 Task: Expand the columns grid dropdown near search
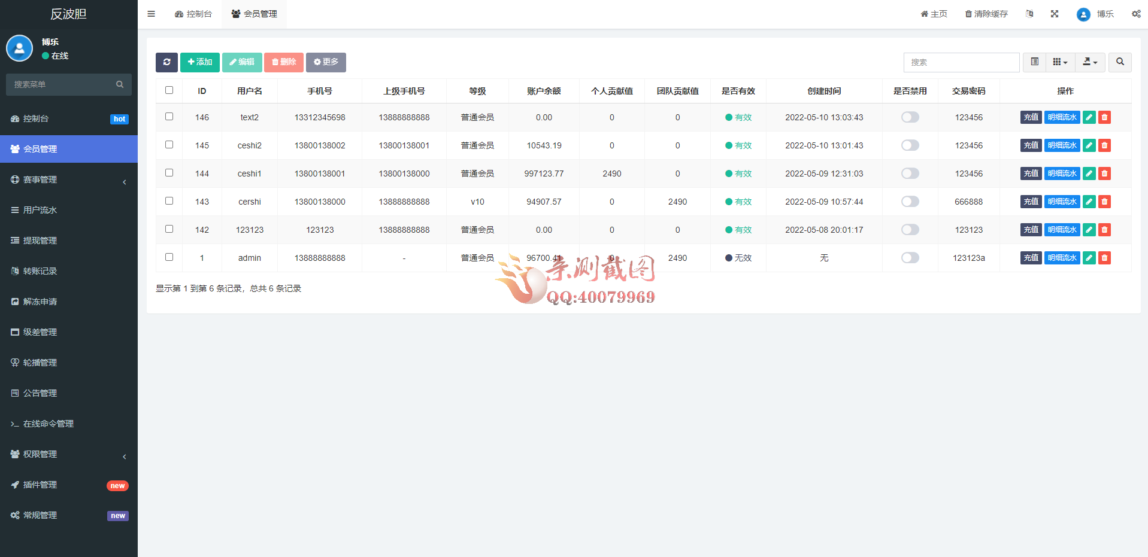pyautogui.click(x=1060, y=62)
